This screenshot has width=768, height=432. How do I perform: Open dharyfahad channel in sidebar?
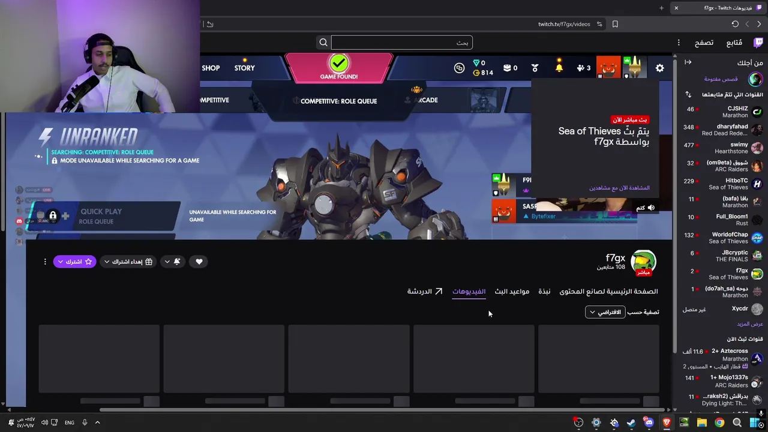point(724,130)
